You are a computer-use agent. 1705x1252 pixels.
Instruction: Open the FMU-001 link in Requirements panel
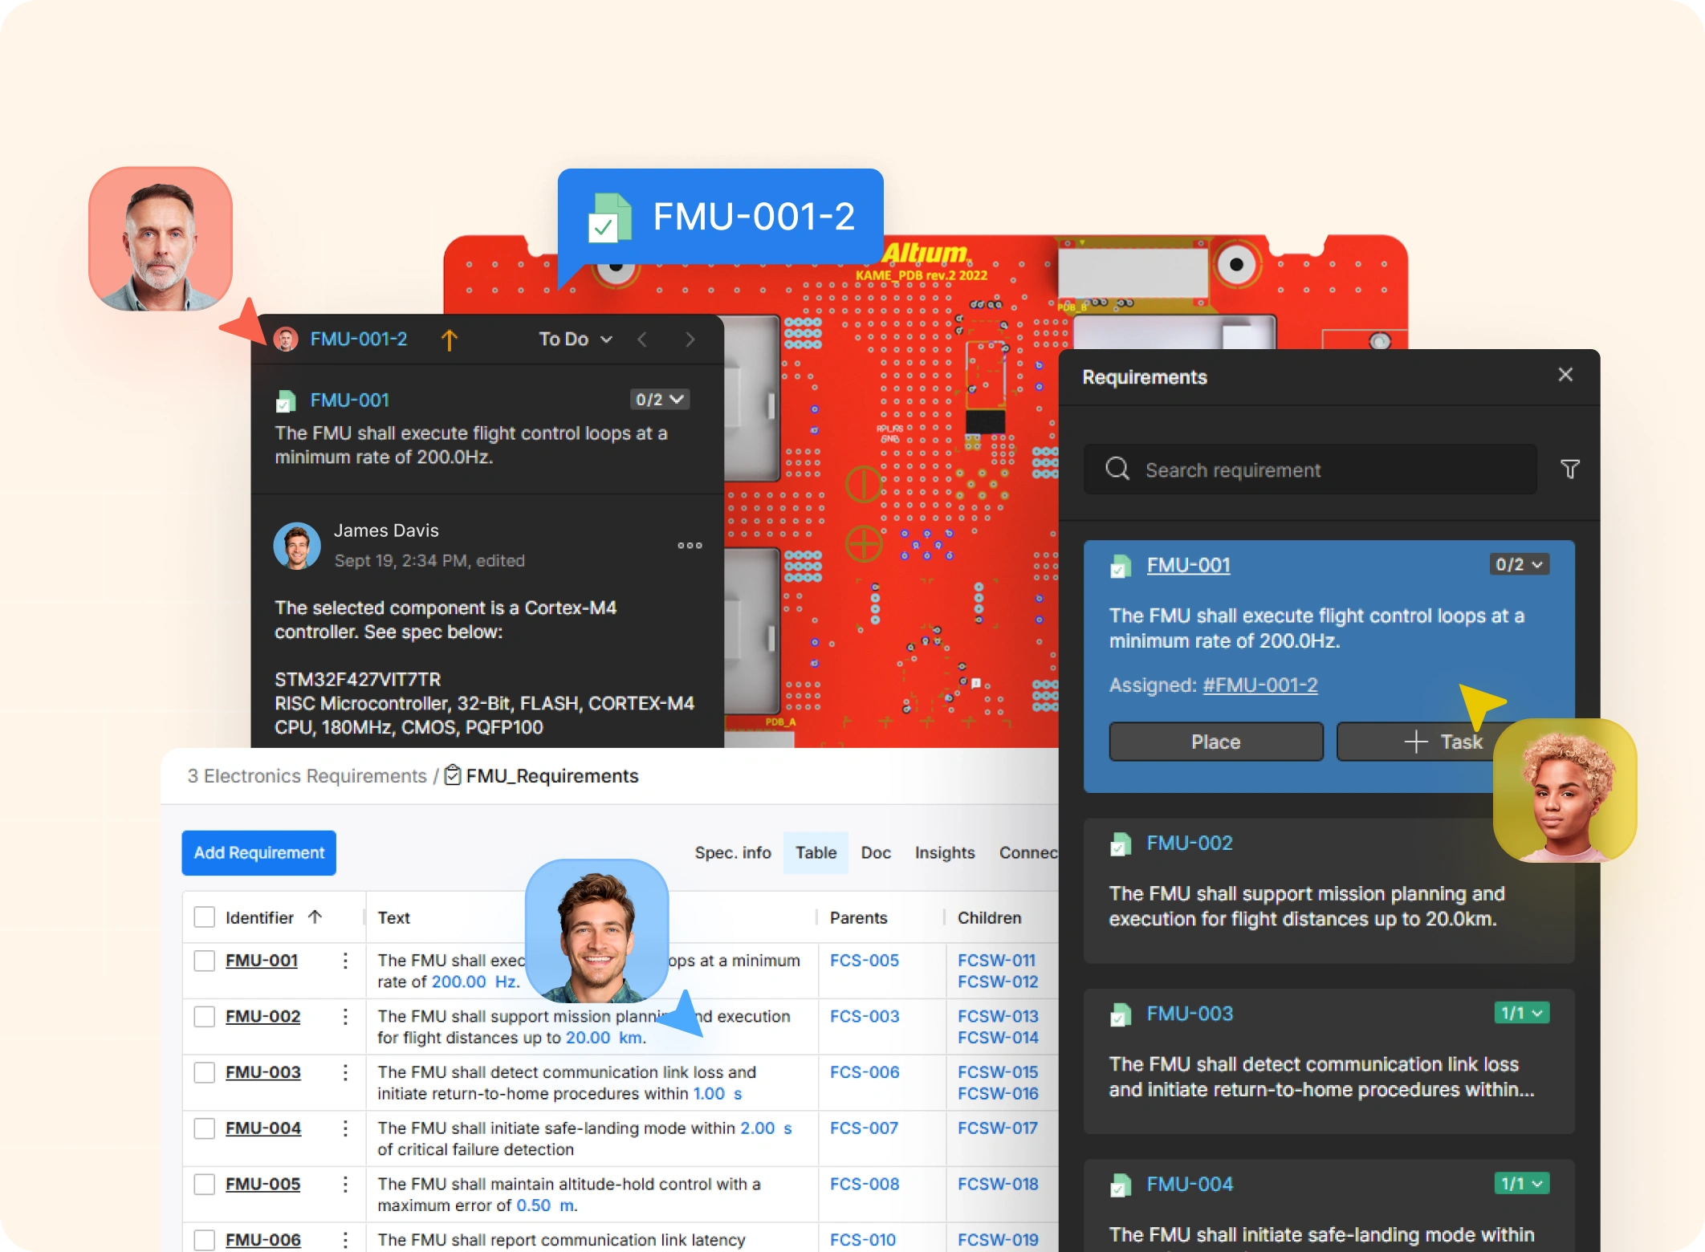tap(1188, 566)
